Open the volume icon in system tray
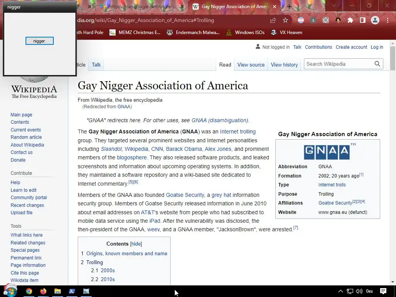The width and height of the screenshot is (396, 297). coord(359,292)
